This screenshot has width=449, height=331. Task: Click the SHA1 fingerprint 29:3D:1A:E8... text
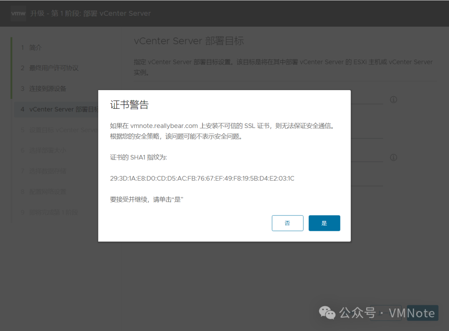pyautogui.click(x=202, y=179)
